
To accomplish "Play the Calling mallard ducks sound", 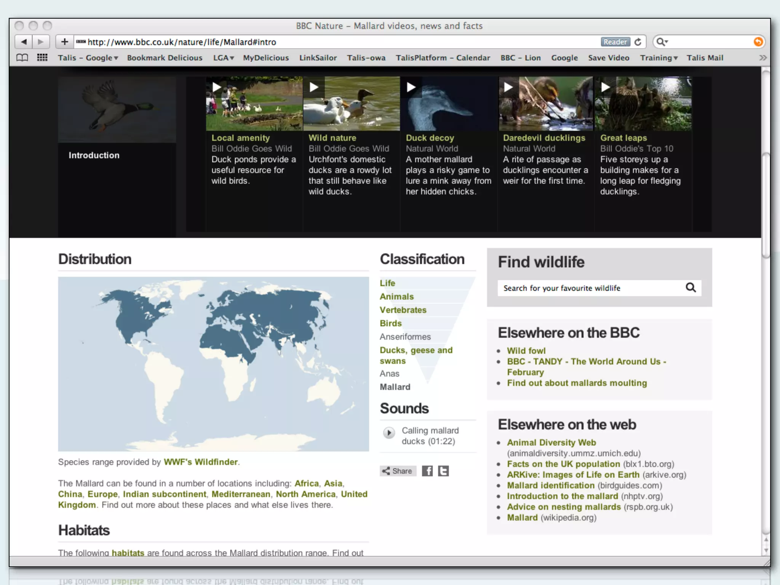I will pyautogui.click(x=389, y=433).
